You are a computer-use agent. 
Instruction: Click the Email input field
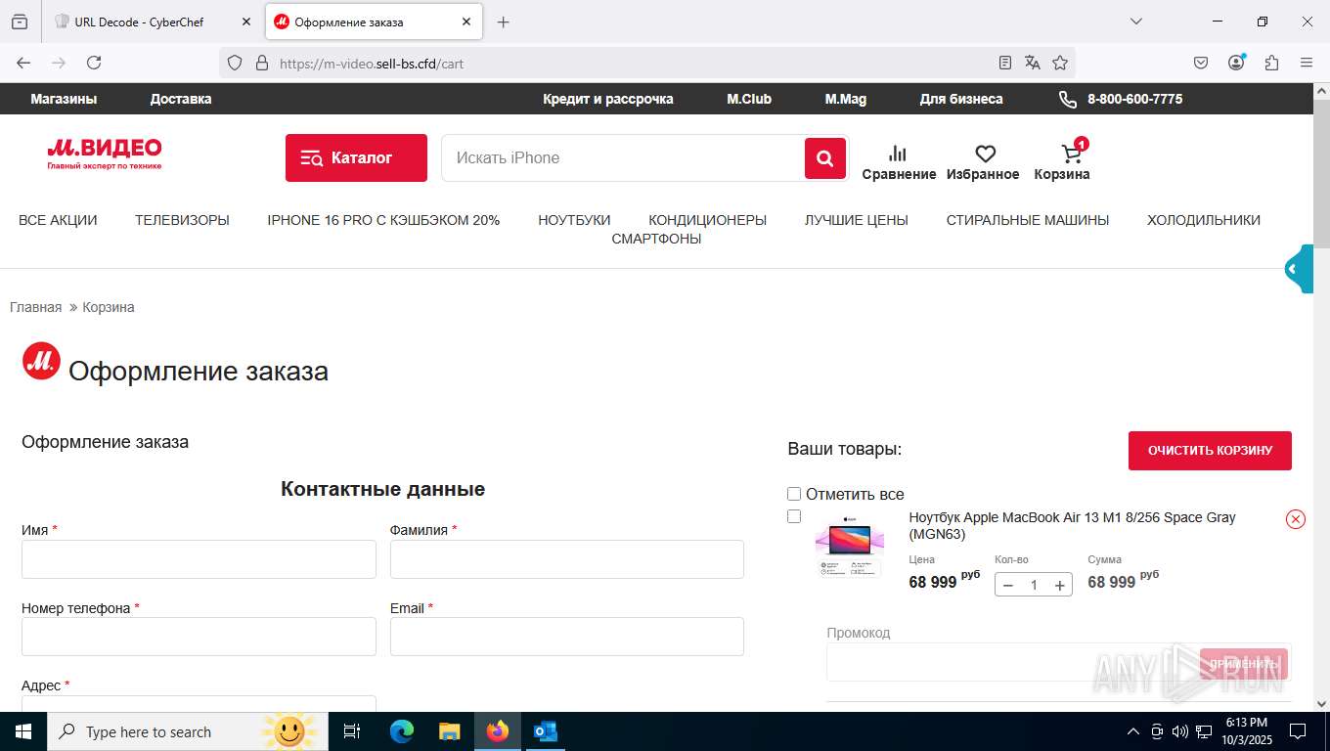[x=567, y=636]
